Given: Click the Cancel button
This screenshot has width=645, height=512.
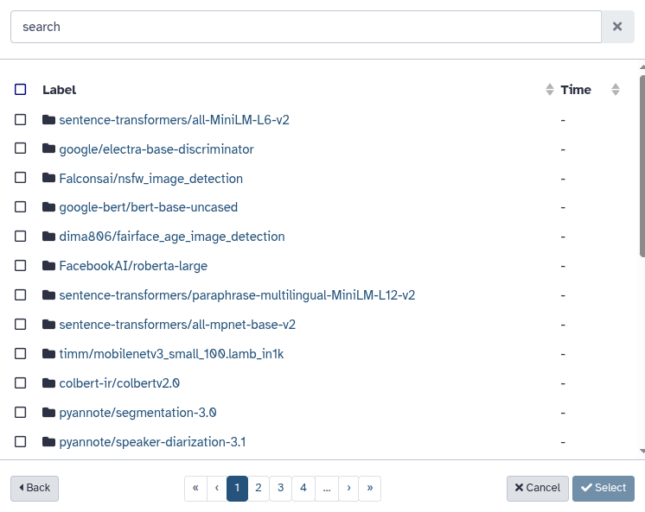Looking at the screenshot, I should [538, 488].
